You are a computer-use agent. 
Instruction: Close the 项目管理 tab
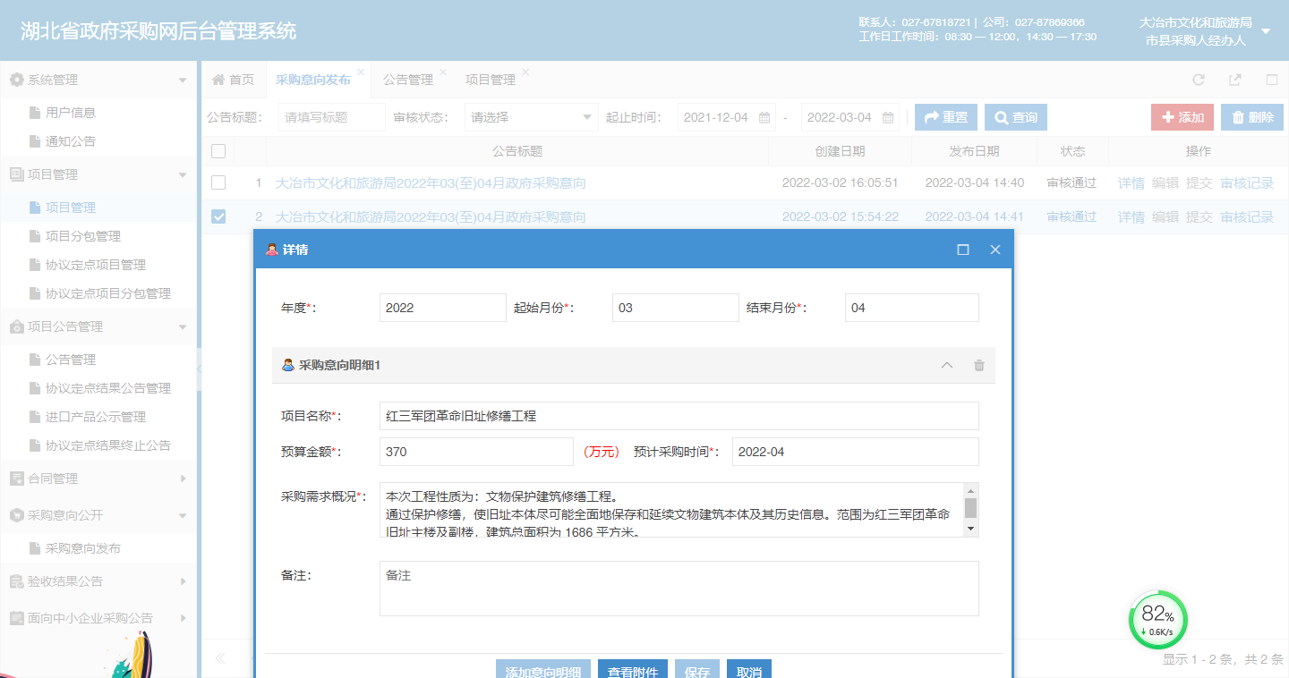click(x=525, y=72)
